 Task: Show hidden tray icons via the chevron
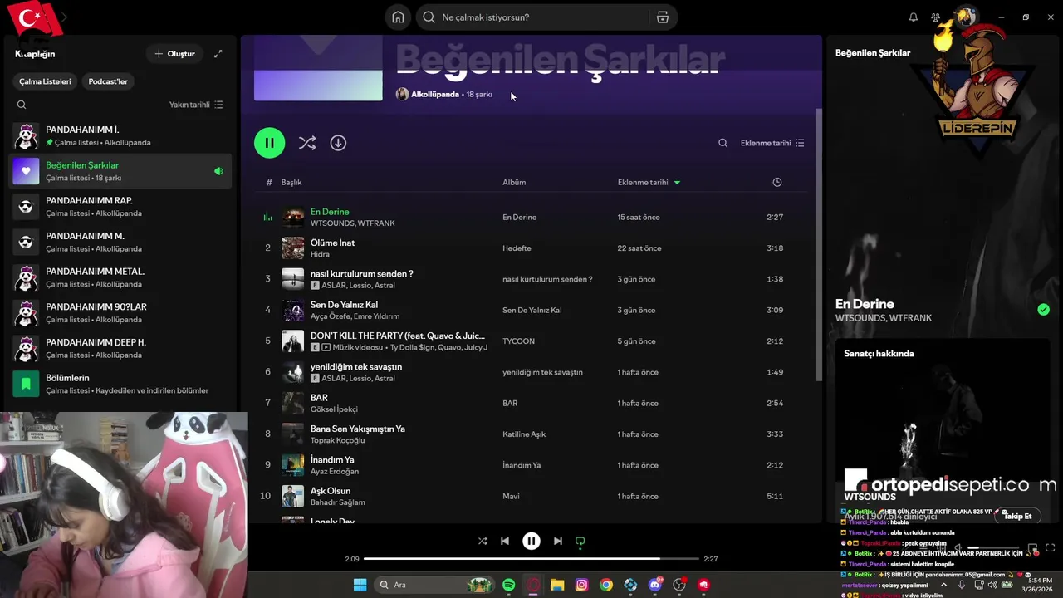pyautogui.click(x=943, y=585)
